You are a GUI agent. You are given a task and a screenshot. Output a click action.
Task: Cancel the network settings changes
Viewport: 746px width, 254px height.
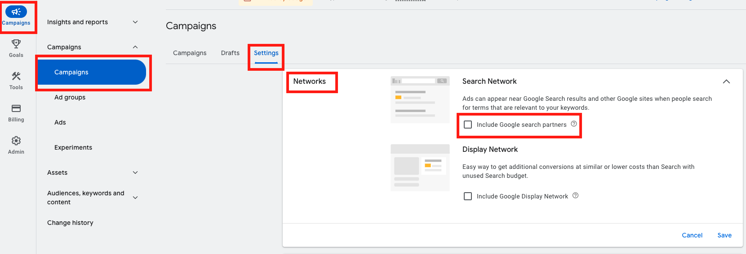click(x=692, y=235)
